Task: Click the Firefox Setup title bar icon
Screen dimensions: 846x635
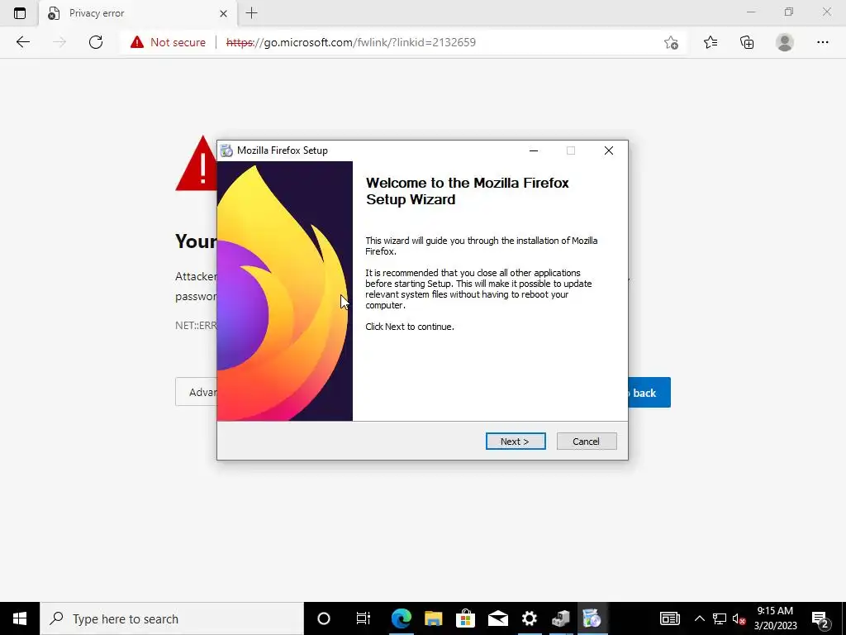Action: point(227,150)
